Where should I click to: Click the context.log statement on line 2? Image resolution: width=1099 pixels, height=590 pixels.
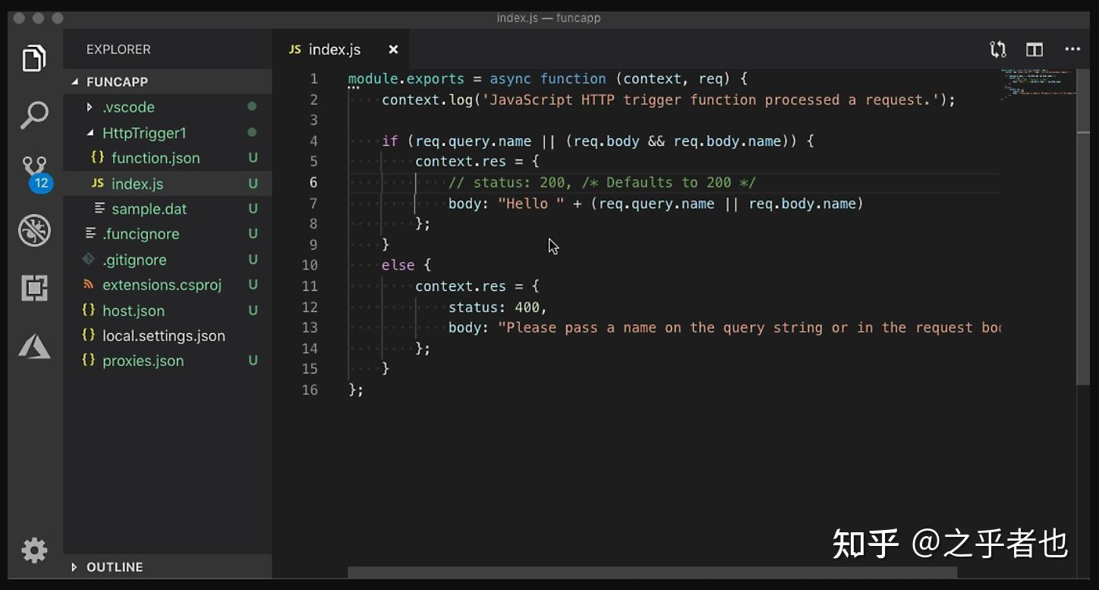pyautogui.click(x=668, y=99)
